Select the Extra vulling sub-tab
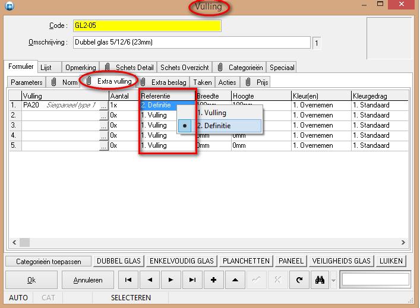Image resolution: width=420 pixels, height=308 pixels. pos(110,81)
